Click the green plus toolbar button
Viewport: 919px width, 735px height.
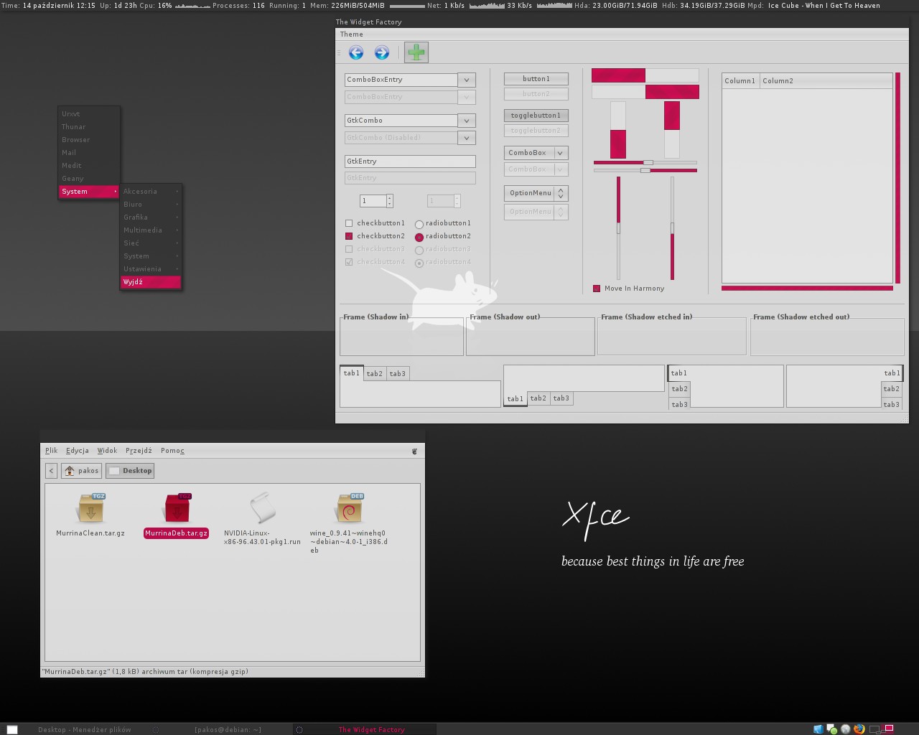[416, 52]
